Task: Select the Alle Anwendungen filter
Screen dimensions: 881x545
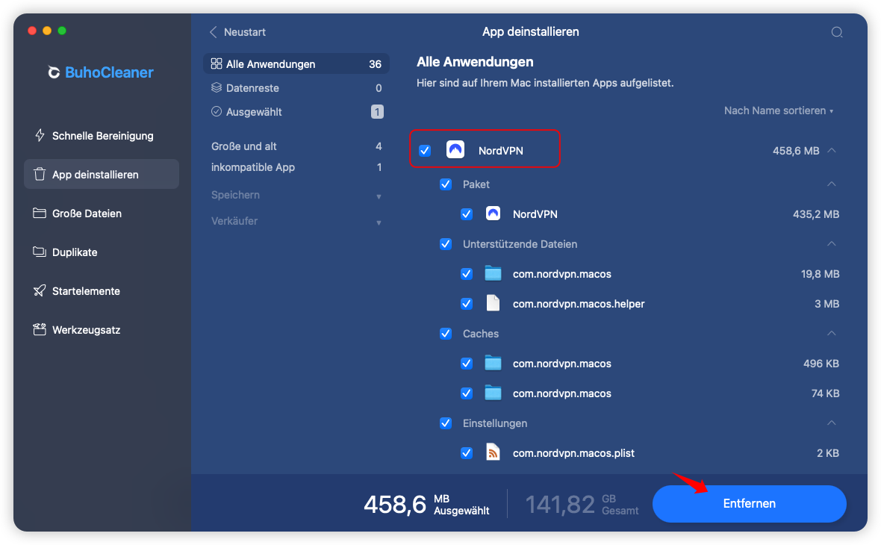Action: point(296,63)
